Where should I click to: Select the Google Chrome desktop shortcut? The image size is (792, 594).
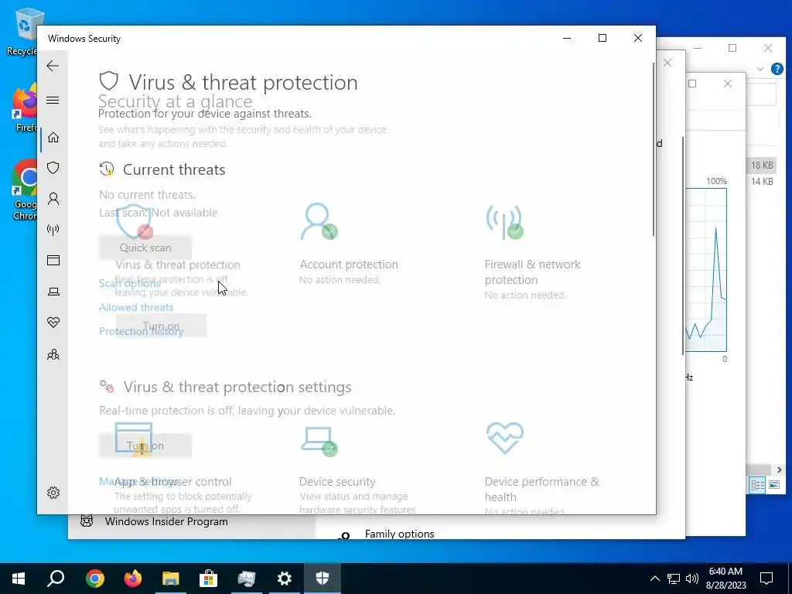pyautogui.click(x=25, y=190)
